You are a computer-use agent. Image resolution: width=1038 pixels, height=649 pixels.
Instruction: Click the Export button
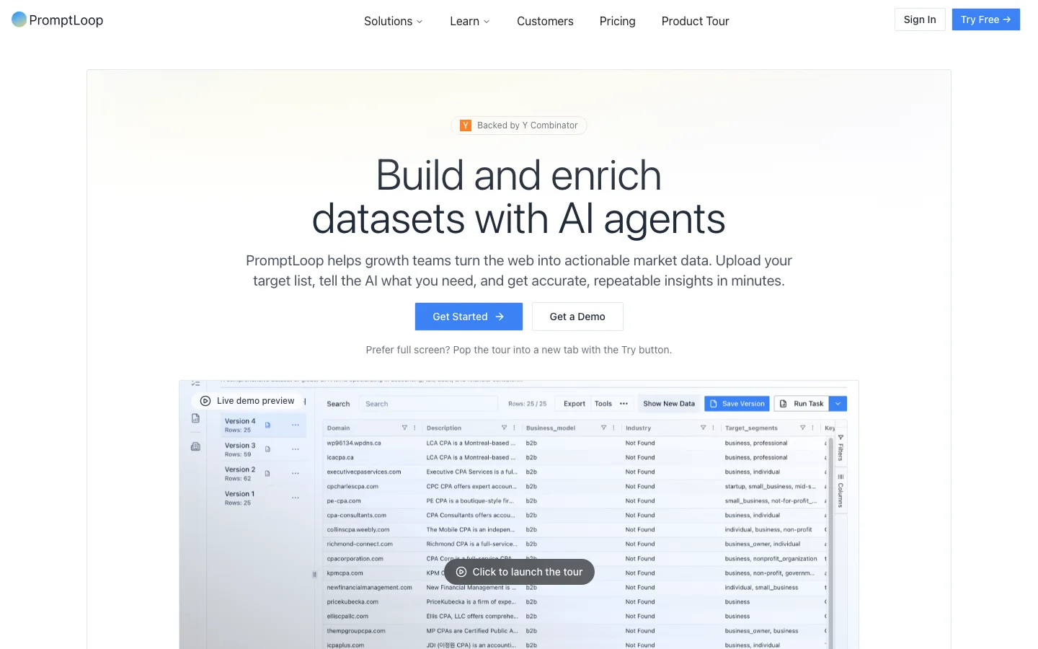(575, 404)
